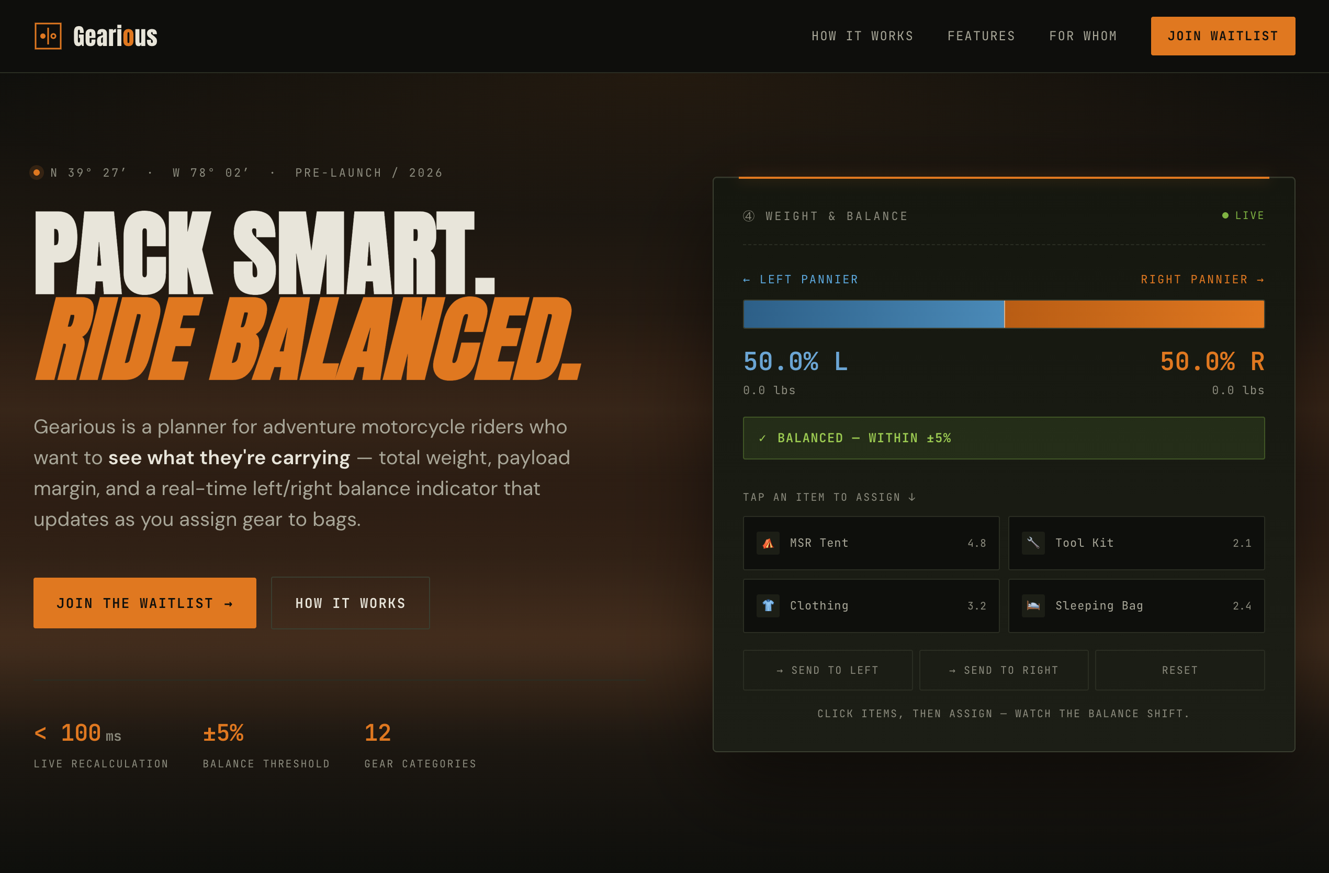The height and width of the screenshot is (873, 1329).
Task: Click the orange right pannier bar segment
Action: 1134,314
